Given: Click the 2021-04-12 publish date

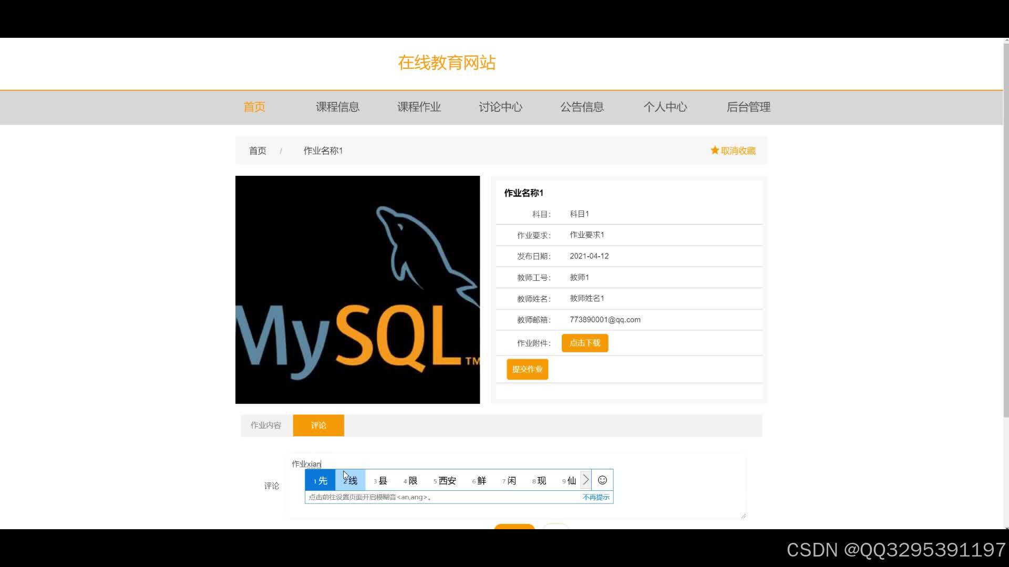Looking at the screenshot, I should coord(589,256).
